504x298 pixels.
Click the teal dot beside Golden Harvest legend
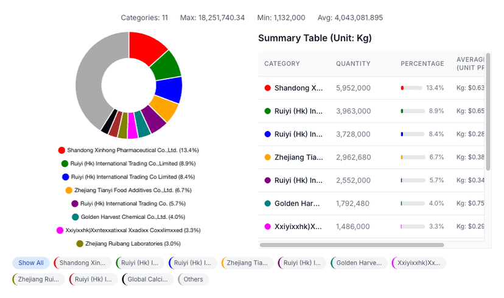[x=75, y=217]
